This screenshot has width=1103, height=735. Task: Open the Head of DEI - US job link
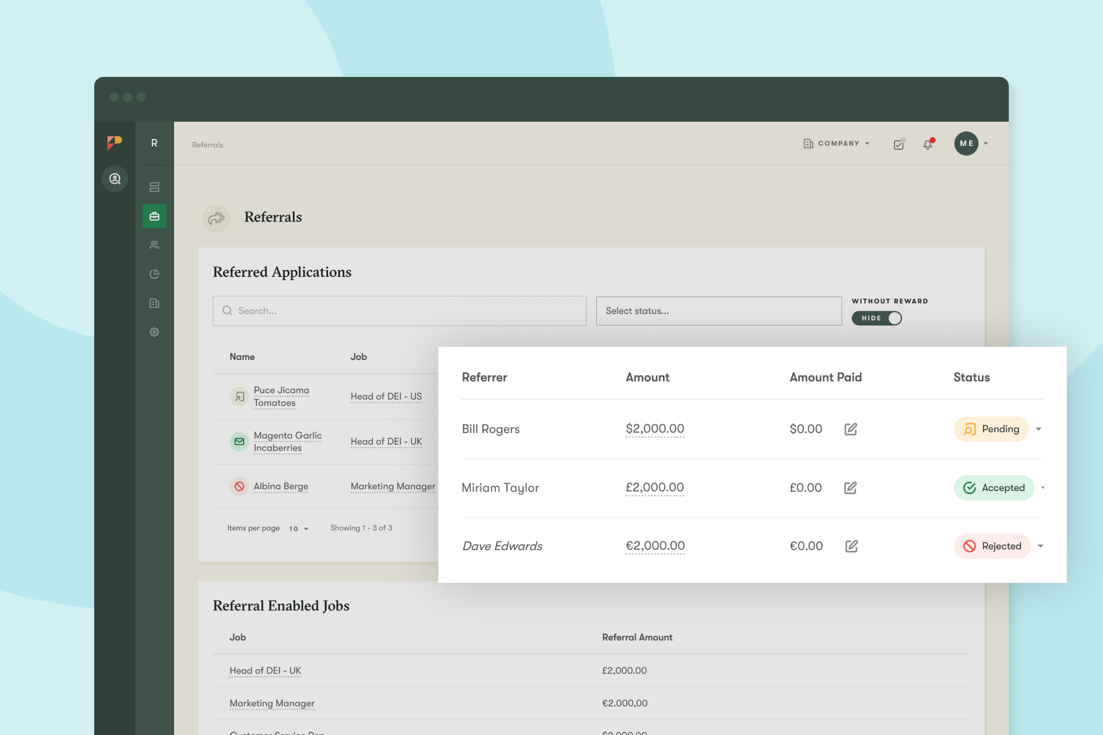(386, 396)
